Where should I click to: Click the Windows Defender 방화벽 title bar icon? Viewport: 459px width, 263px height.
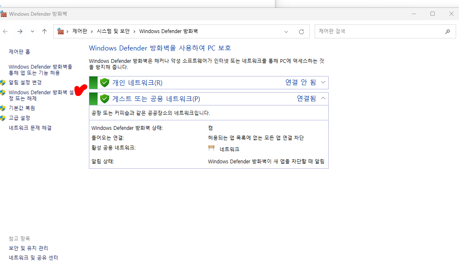3,14
